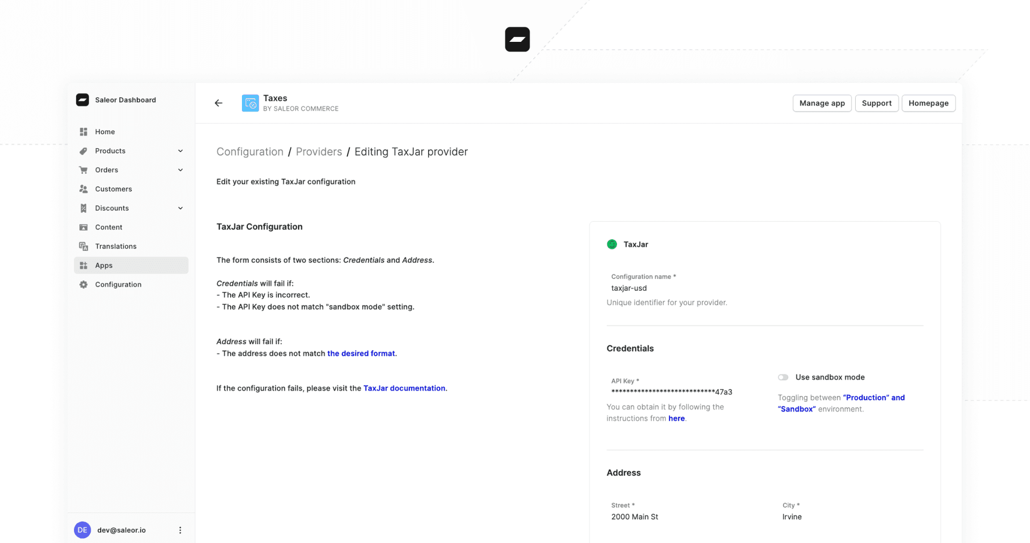Click the Saleor logo at page top
Viewport: 1030px width, 543px height.
(517, 39)
